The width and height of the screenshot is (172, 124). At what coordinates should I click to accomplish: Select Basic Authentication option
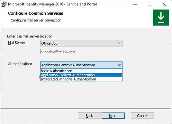click(x=81, y=71)
